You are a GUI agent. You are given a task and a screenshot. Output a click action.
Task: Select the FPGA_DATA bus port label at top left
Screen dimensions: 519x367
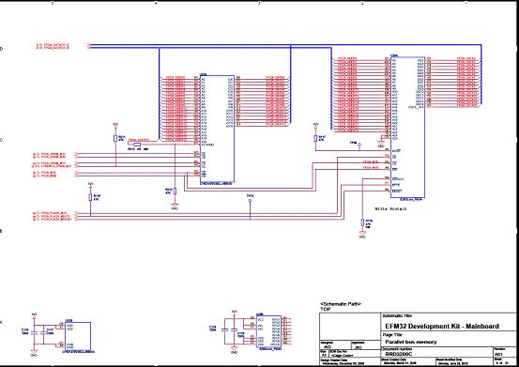[x=53, y=45]
